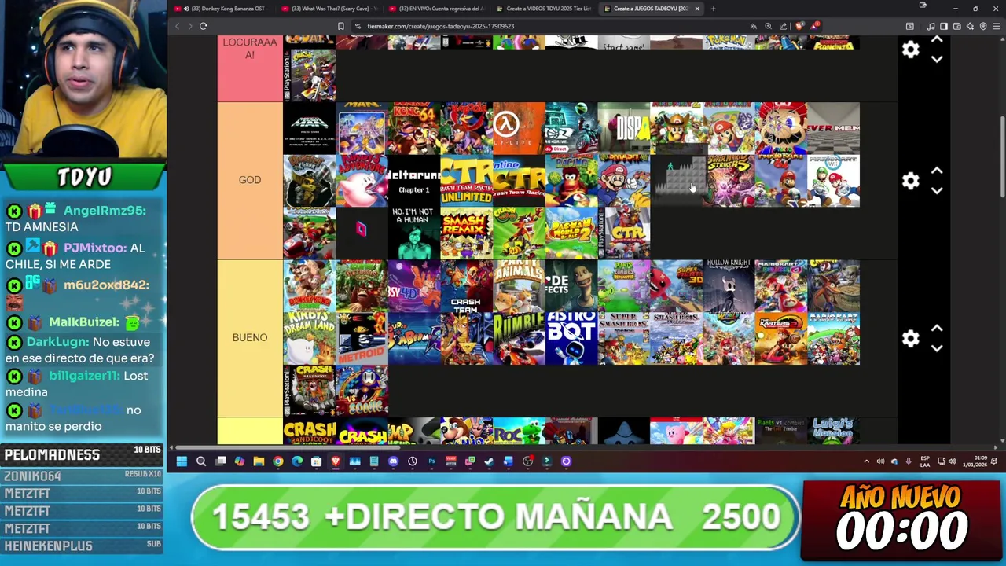Open browser translate icon
This screenshot has height=566, width=1006.
(753, 26)
